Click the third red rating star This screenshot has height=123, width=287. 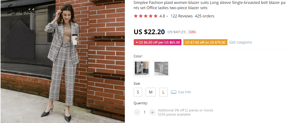(x=146, y=16)
